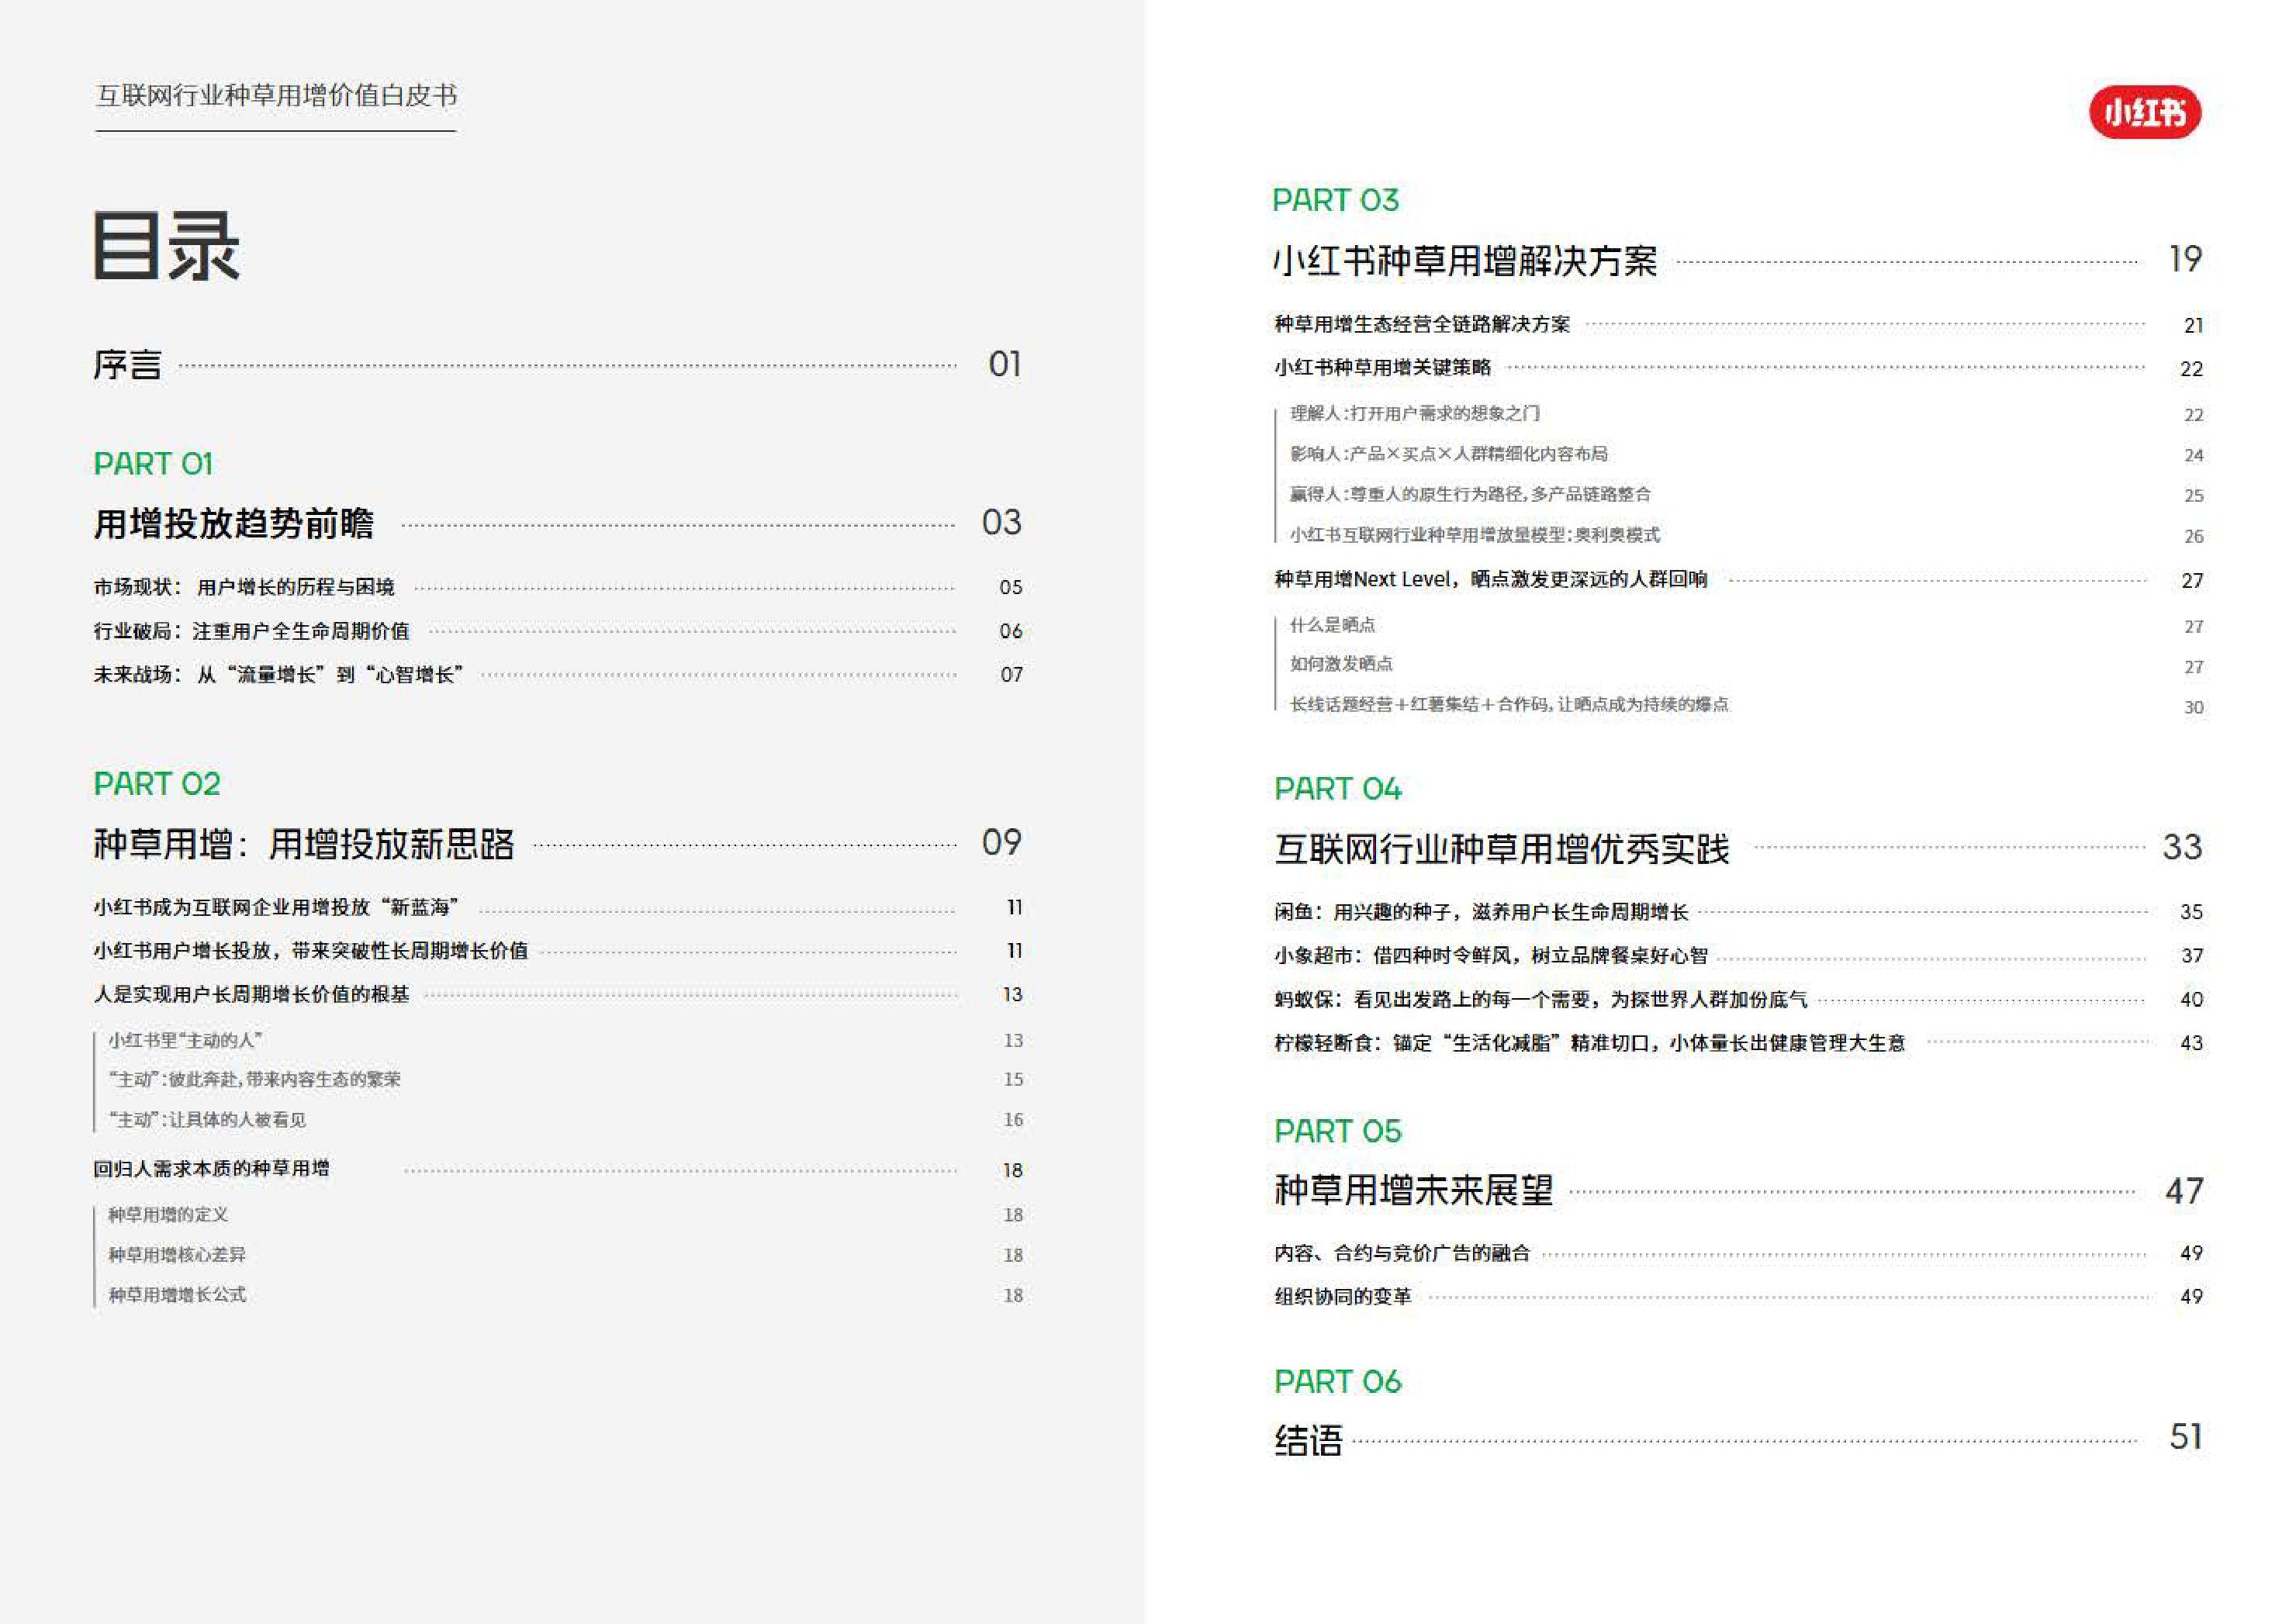Select sub-entry 理解人:打开用户需求的想象之门
The image size is (2296, 1624).
pyautogui.click(x=1414, y=413)
